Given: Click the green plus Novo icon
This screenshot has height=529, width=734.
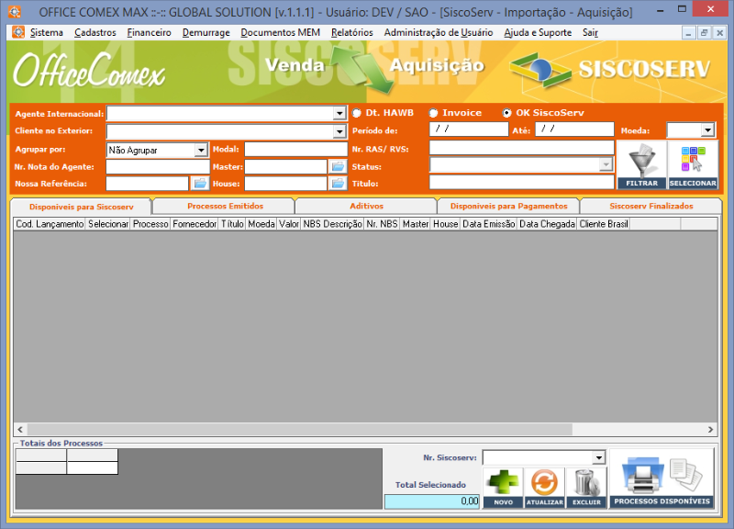Looking at the screenshot, I should pyautogui.click(x=503, y=488).
